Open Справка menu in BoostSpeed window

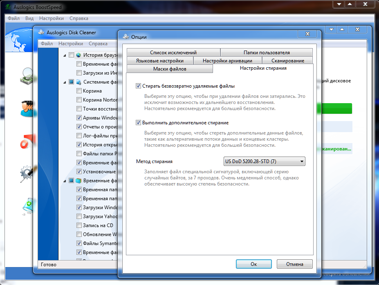click(79, 18)
